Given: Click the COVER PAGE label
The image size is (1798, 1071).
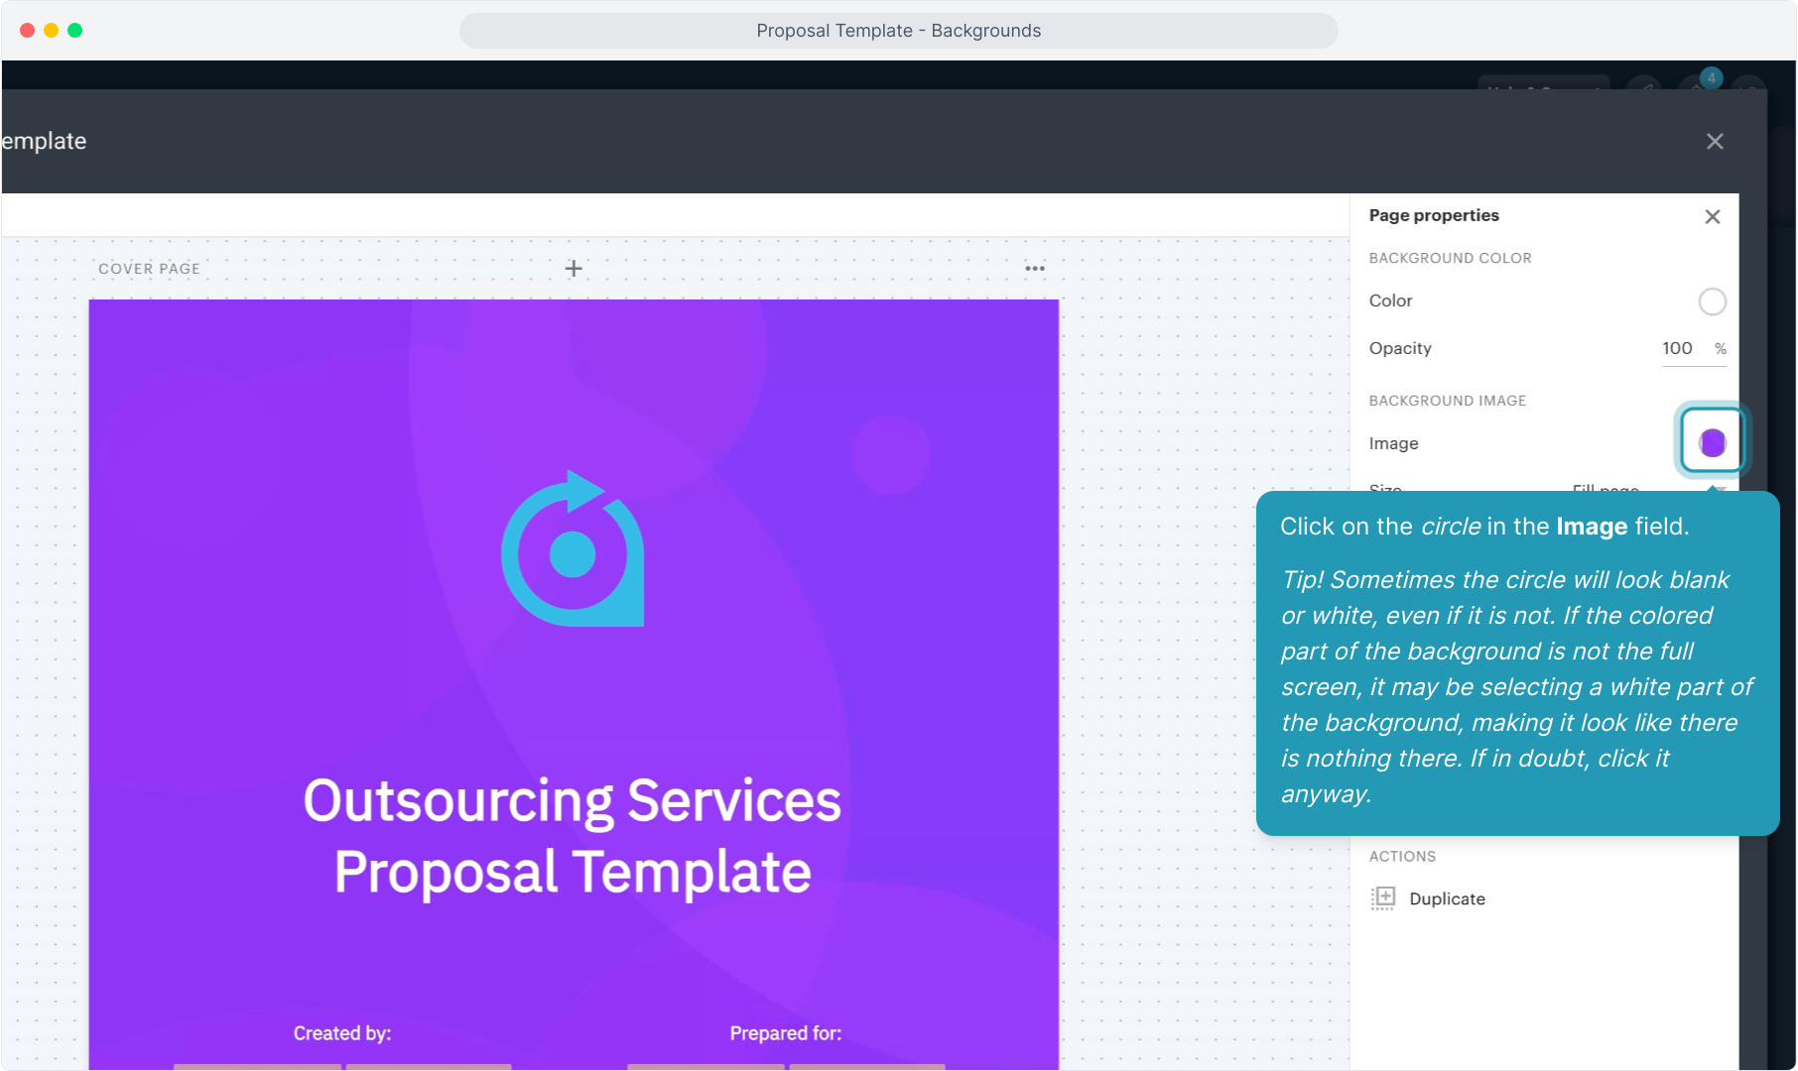Looking at the screenshot, I should coord(149,269).
